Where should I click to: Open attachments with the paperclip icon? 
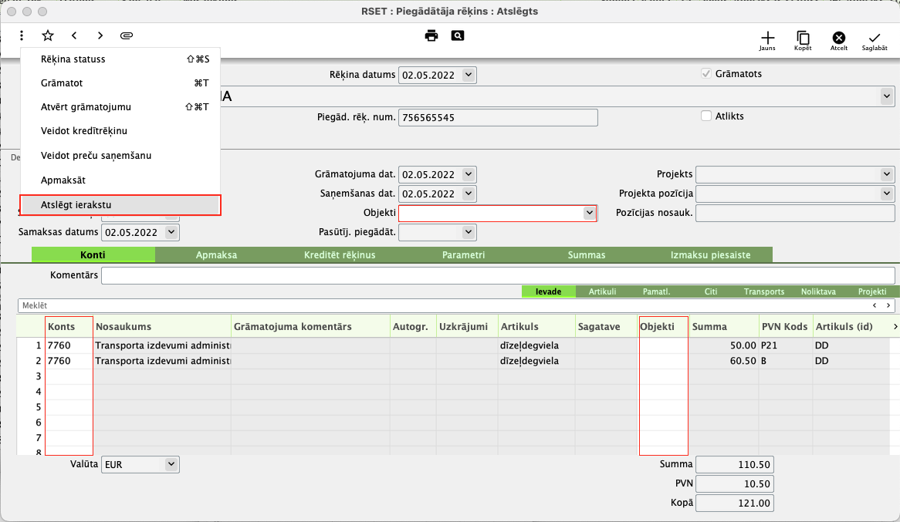point(127,35)
